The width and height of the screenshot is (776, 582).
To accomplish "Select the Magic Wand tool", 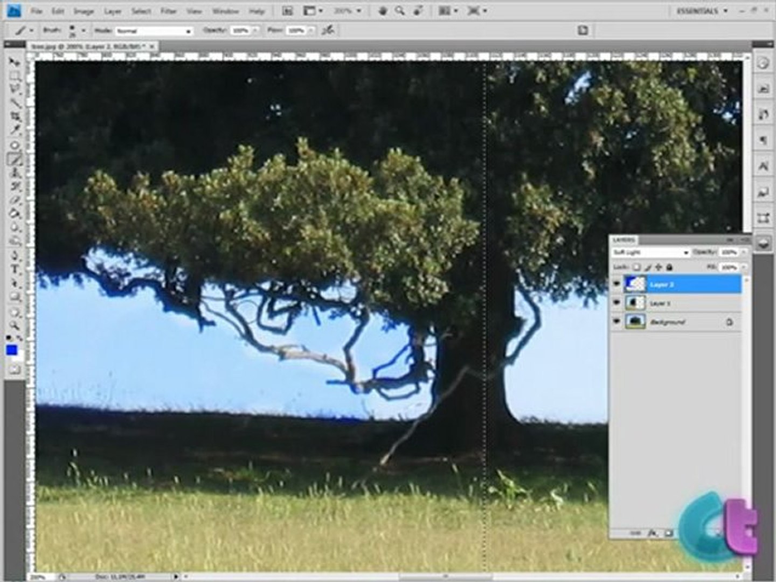I will [x=15, y=103].
